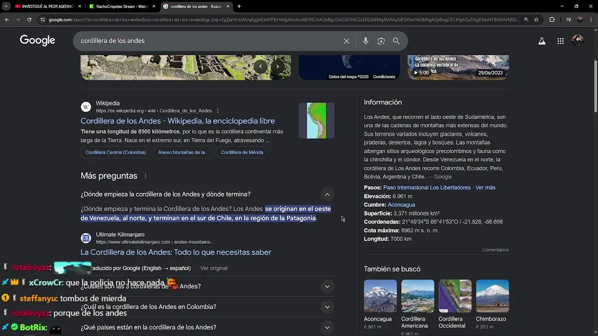
Task: Open the Wikipedia result map thumbnail
Action: point(316,121)
